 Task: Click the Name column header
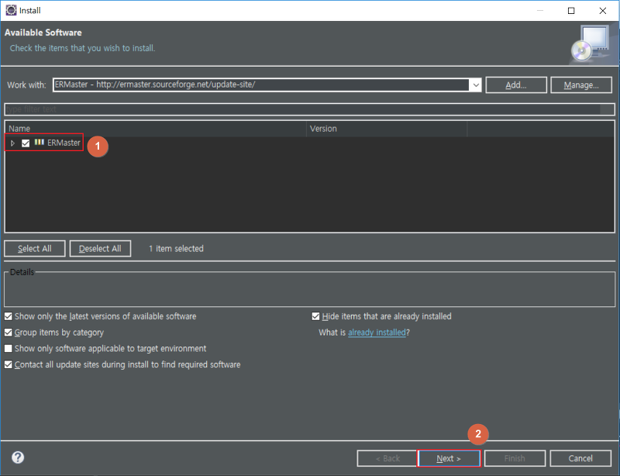tap(156, 129)
